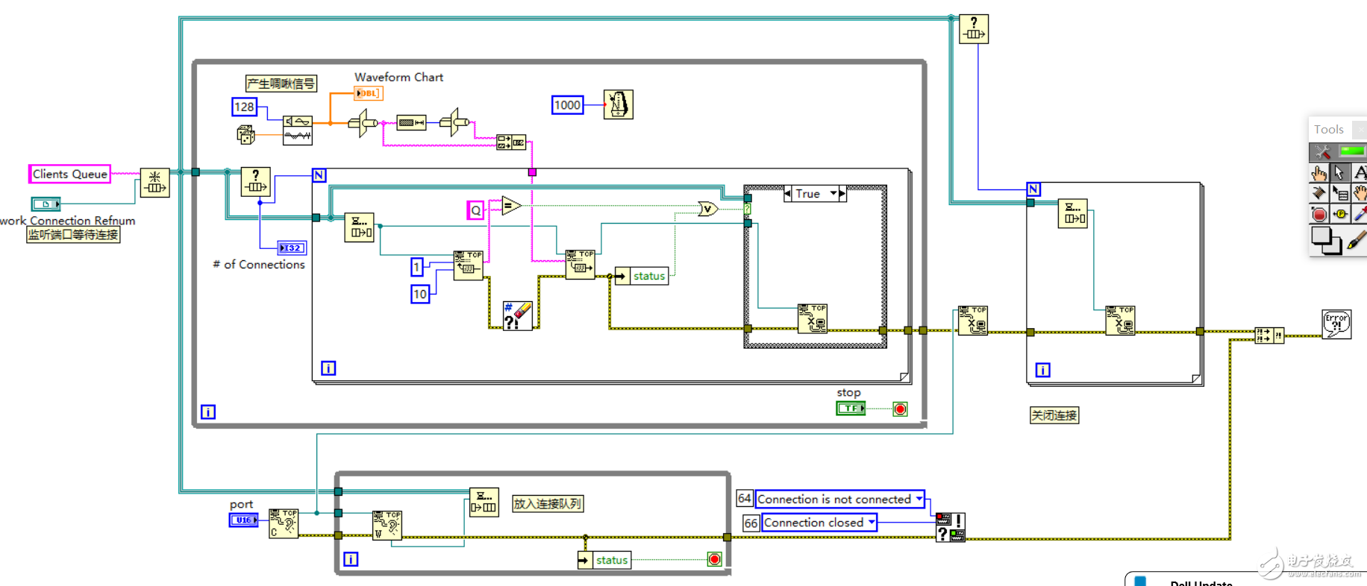Viewport: 1367px width, 586px height.
Task: Click the Clear Errors eraser node
Action: pyautogui.click(x=518, y=315)
